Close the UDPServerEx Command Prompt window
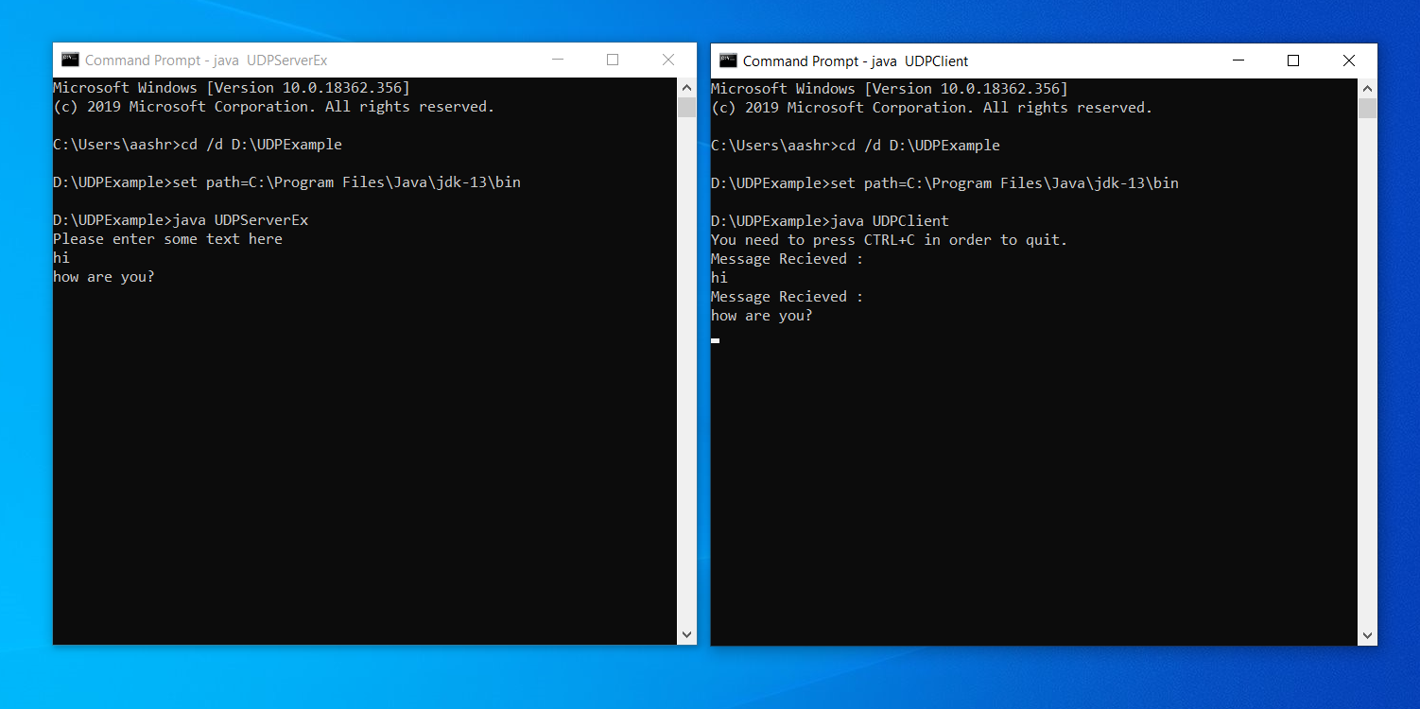Image resolution: width=1420 pixels, height=709 pixels. [x=668, y=60]
